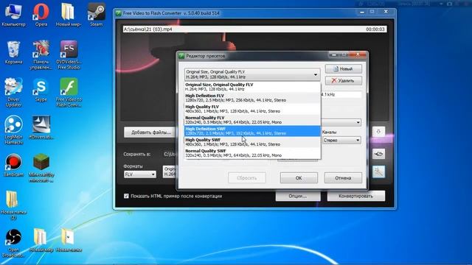The width and height of the screenshot is (472, 265).
Task: Choose Original Size, Original Quality FLV preset
Action: pos(252,87)
